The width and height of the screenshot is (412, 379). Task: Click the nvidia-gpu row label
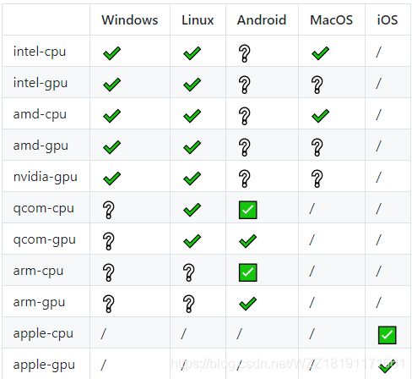[x=46, y=178]
